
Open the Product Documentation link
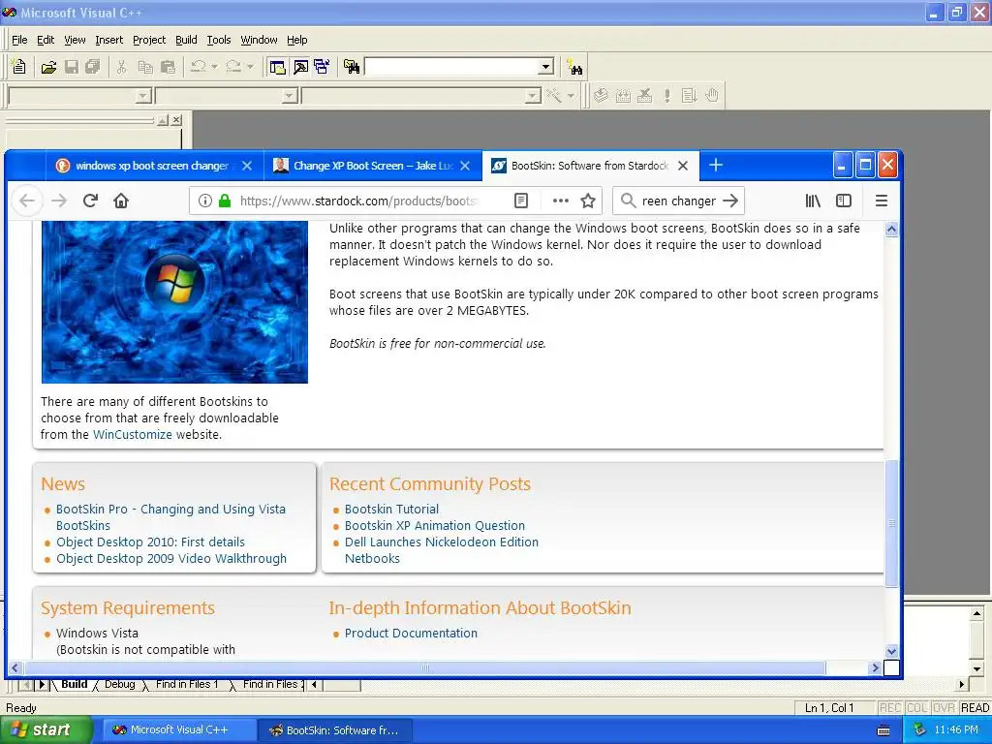[411, 633]
